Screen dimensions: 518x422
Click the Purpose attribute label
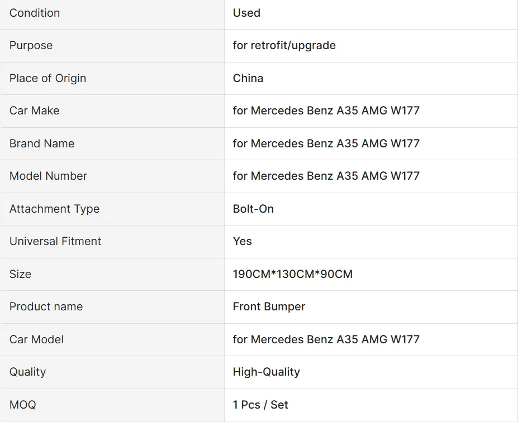pos(31,45)
